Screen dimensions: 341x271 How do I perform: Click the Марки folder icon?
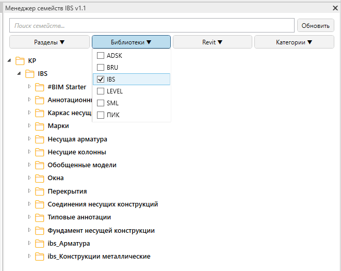(40, 126)
